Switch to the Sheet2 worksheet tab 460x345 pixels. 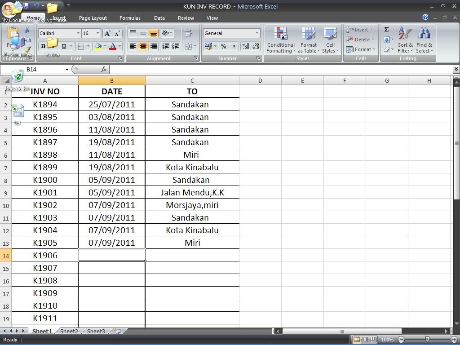(x=69, y=331)
